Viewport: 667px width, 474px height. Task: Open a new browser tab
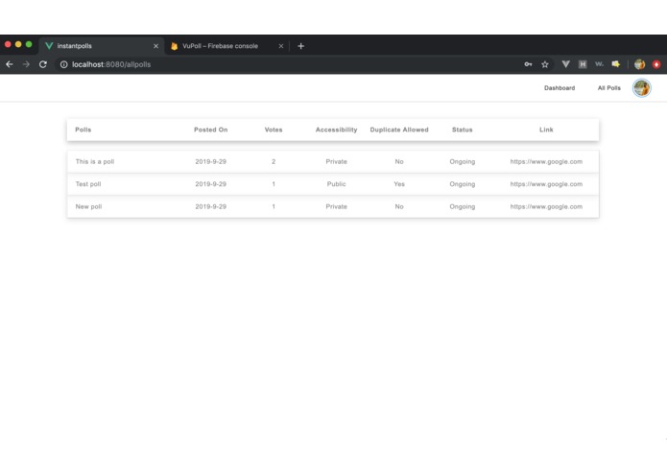tap(300, 46)
